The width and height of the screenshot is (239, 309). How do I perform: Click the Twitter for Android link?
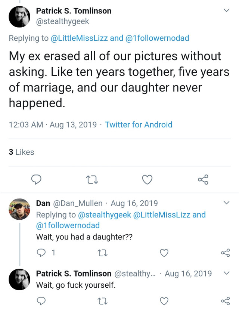139,124
